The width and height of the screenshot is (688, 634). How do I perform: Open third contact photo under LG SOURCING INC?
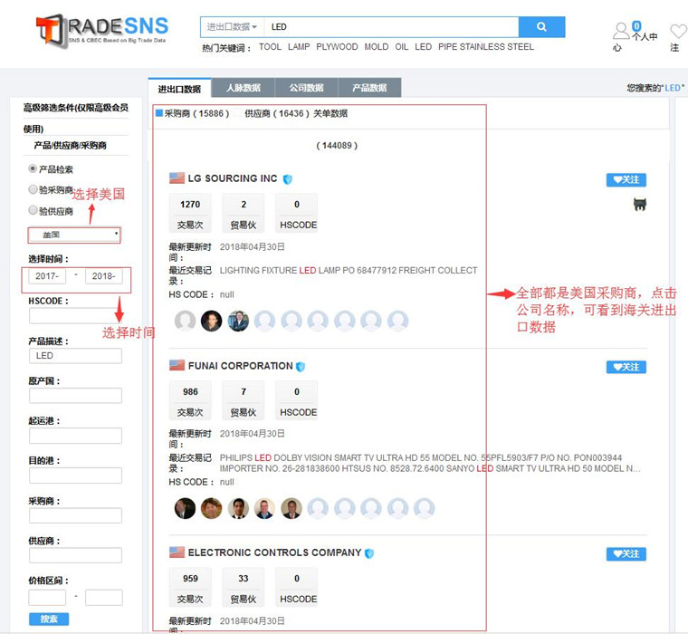(238, 321)
